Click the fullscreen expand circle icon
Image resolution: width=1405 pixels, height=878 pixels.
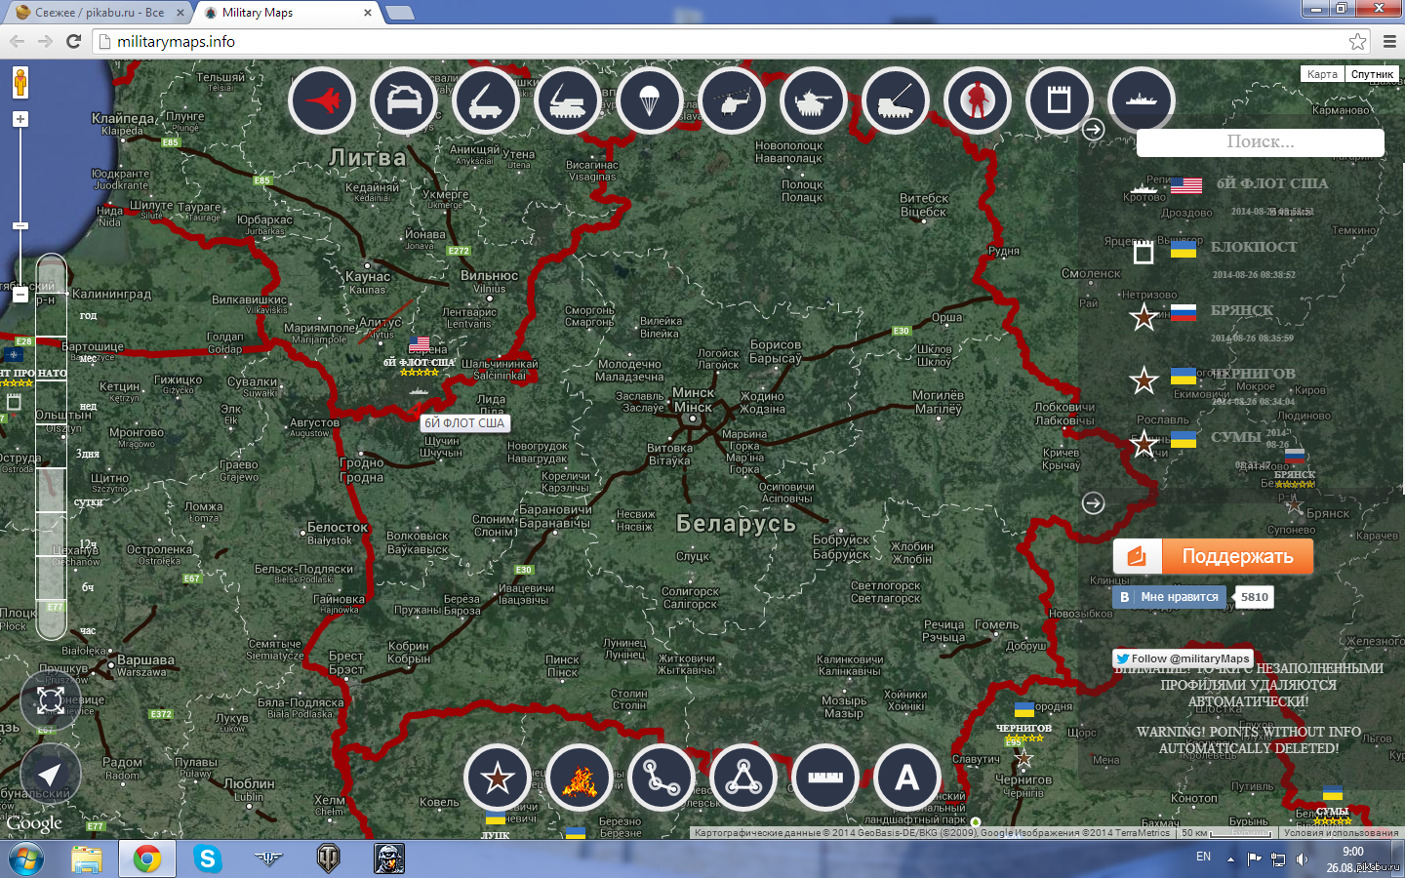point(50,700)
